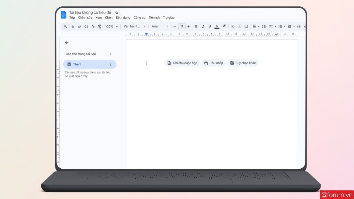Print the document
354x199 pixels.
pos(86,27)
